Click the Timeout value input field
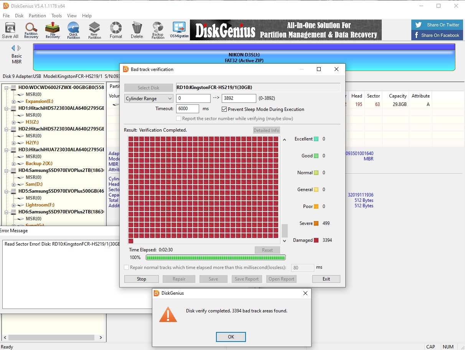Viewport: 465px width, 350px height. click(x=187, y=109)
